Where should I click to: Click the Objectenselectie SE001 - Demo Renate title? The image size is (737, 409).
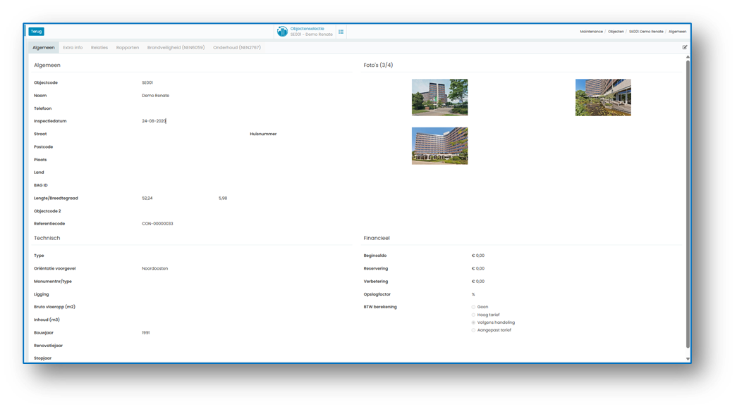[311, 32]
